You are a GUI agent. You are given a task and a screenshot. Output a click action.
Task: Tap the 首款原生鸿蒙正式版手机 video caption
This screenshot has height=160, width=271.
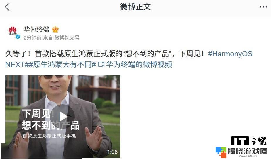(49, 136)
